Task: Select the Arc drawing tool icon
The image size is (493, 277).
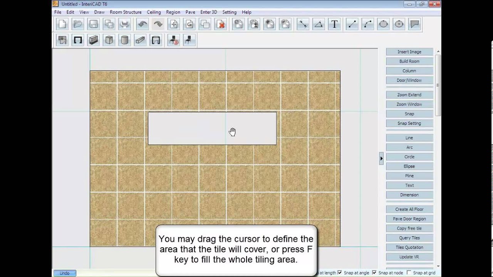Action: coord(368,24)
